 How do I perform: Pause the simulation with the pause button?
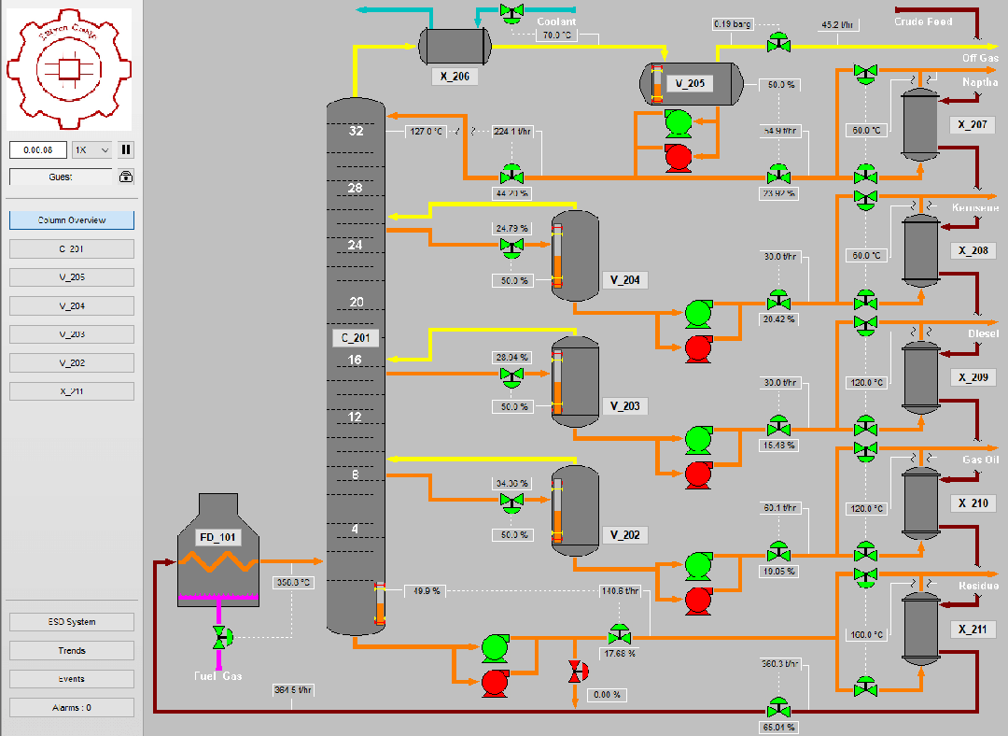click(125, 149)
